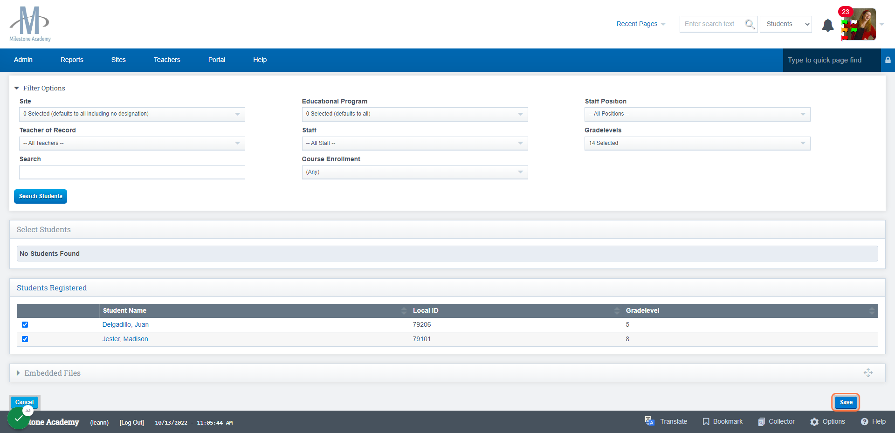895x433 pixels.
Task: Uncheck the Jester, Madison checkbox
Action: 25,339
